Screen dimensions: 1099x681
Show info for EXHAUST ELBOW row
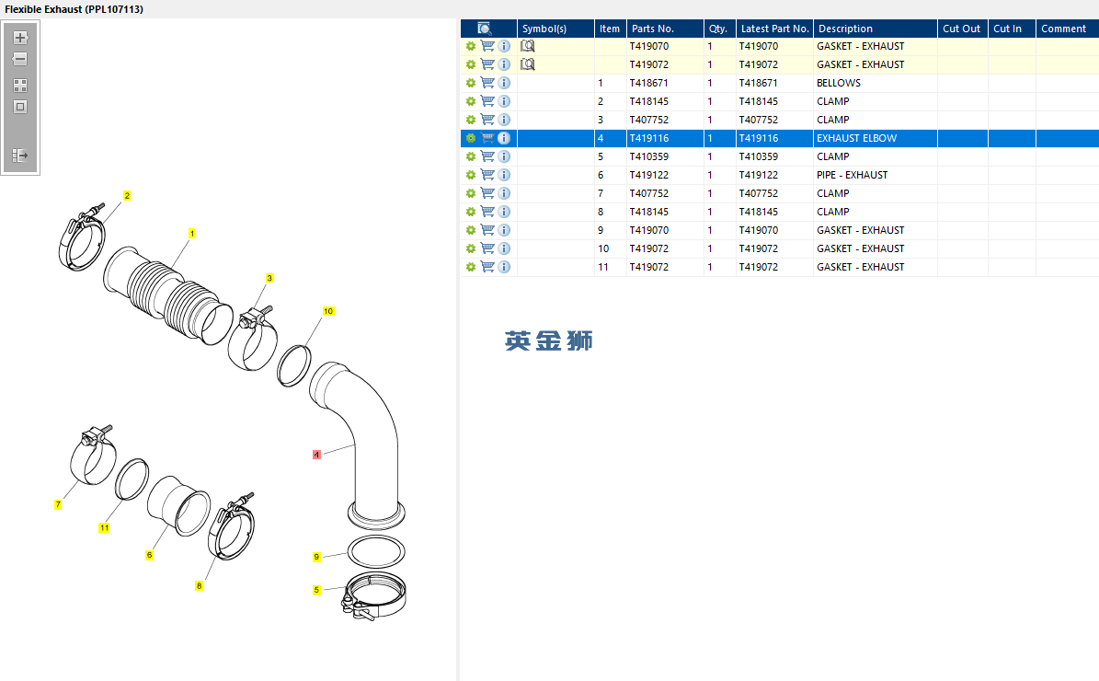click(x=504, y=138)
